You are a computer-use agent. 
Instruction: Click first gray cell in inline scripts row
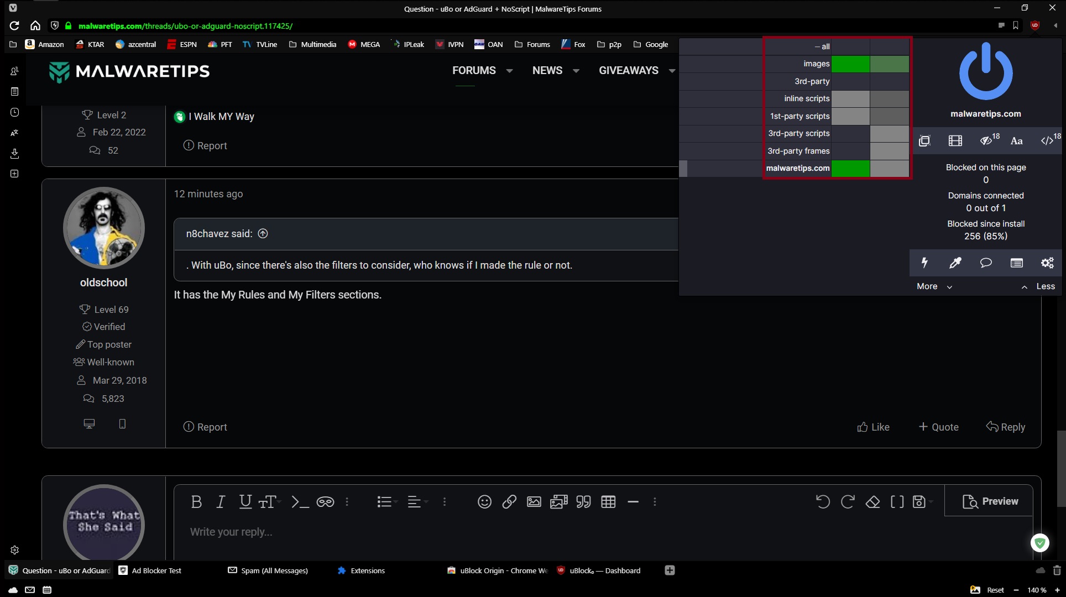point(850,99)
